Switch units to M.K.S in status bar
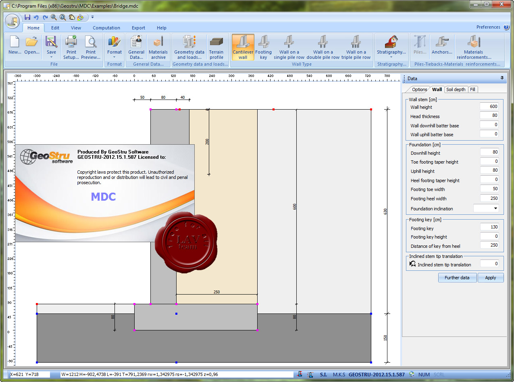Image resolution: width=514 pixels, height=382 pixels. [339, 375]
